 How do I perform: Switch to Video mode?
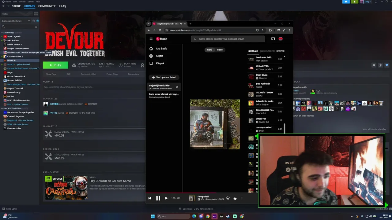point(220,50)
